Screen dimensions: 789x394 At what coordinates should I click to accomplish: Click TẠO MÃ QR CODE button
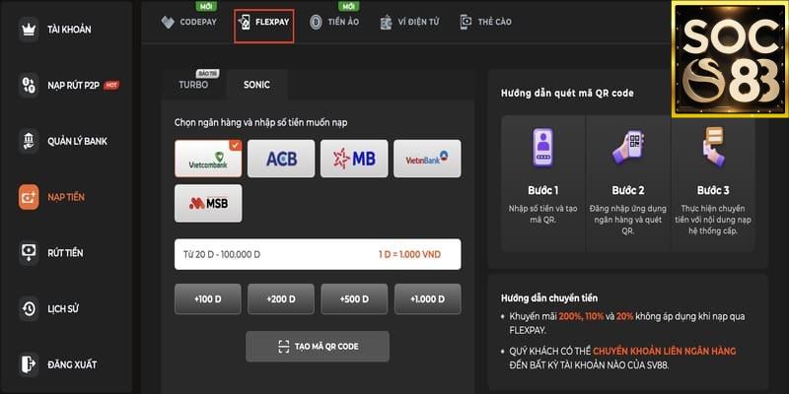tap(318, 347)
